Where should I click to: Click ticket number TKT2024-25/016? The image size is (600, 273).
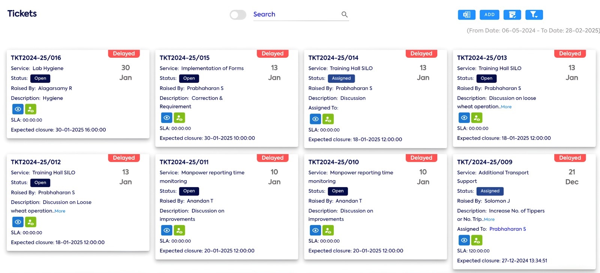point(36,58)
